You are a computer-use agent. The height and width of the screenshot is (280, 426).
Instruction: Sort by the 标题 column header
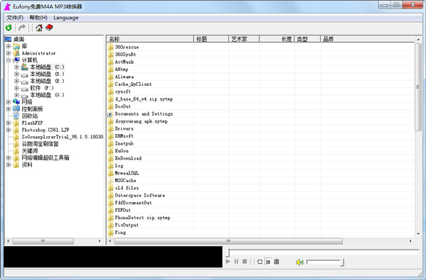click(x=211, y=39)
